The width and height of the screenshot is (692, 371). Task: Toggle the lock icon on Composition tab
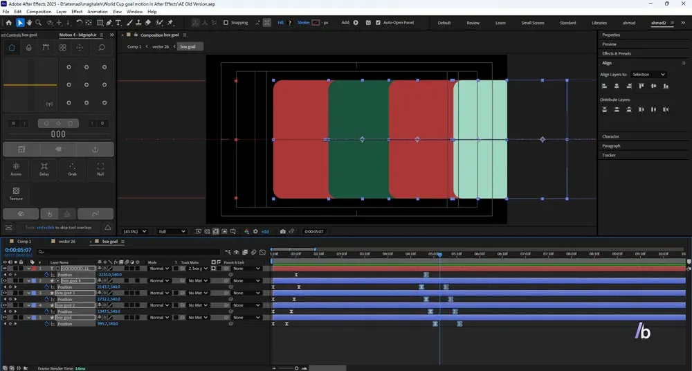(x=136, y=35)
